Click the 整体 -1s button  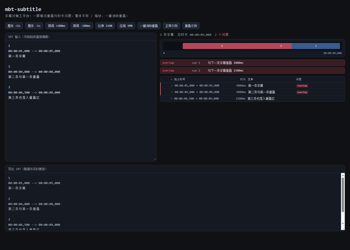[34, 26]
